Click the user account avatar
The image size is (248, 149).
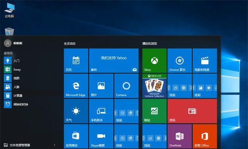(x=8, y=43)
